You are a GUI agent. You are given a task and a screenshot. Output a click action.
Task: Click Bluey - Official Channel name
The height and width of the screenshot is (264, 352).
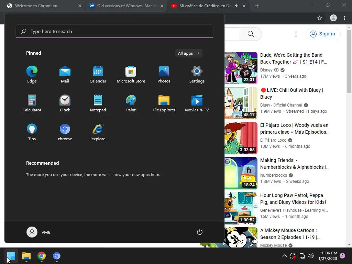[x=281, y=105]
